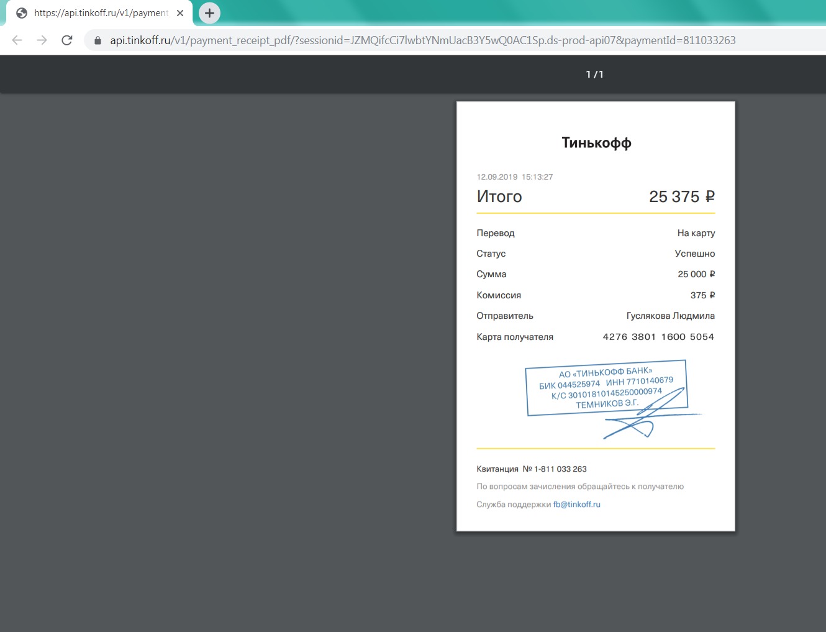Select the api.tinkoff.ru payment tab

101,13
